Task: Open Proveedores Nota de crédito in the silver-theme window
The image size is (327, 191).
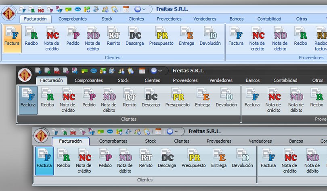Action: (289, 161)
